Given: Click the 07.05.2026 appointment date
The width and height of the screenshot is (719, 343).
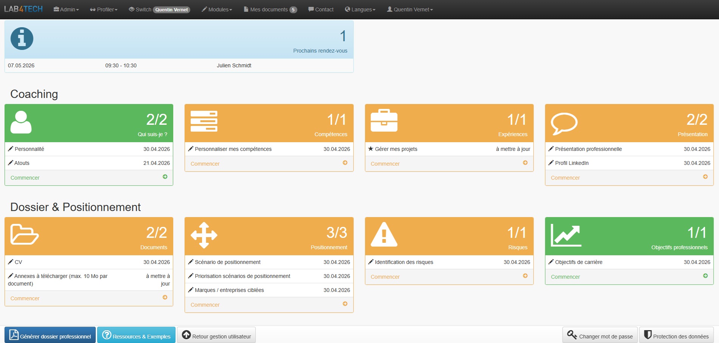Looking at the screenshot, I should click(21, 65).
